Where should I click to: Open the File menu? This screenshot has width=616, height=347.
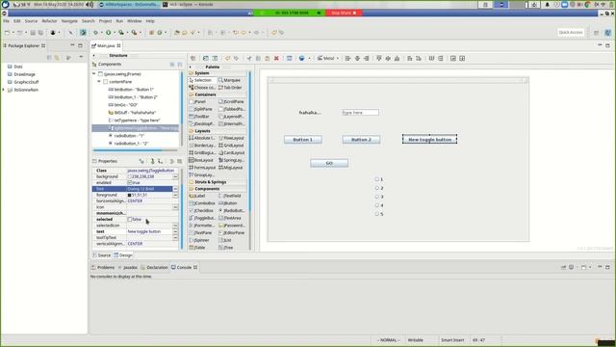pos(7,21)
